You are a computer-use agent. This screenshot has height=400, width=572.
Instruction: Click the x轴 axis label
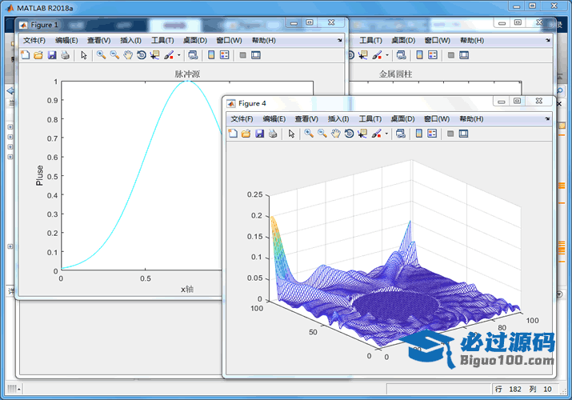click(187, 289)
